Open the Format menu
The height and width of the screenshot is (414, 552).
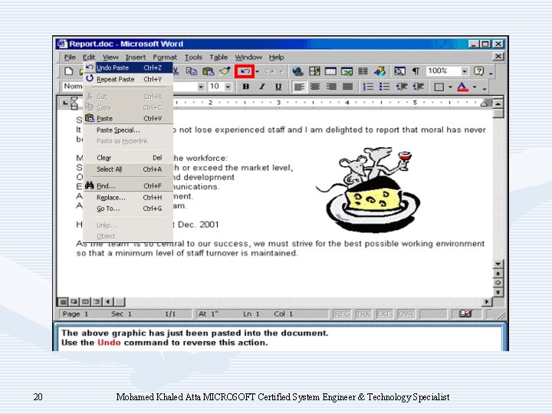pos(165,57)
